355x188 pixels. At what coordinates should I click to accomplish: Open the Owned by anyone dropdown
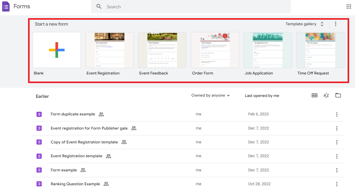coord(211,95)
